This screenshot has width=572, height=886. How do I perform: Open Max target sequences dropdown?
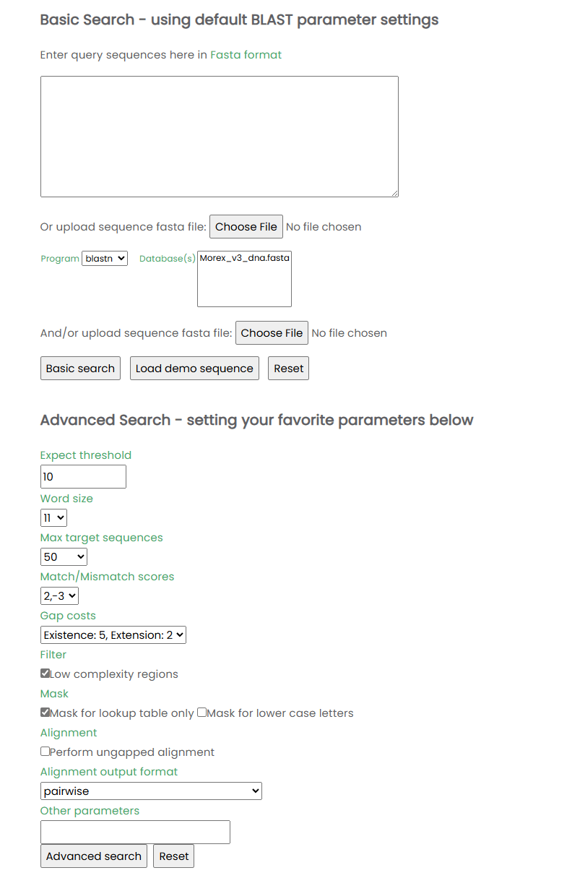[64, 556]
